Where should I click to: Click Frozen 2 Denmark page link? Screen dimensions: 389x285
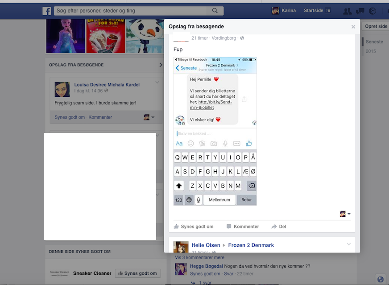point(251,245)
